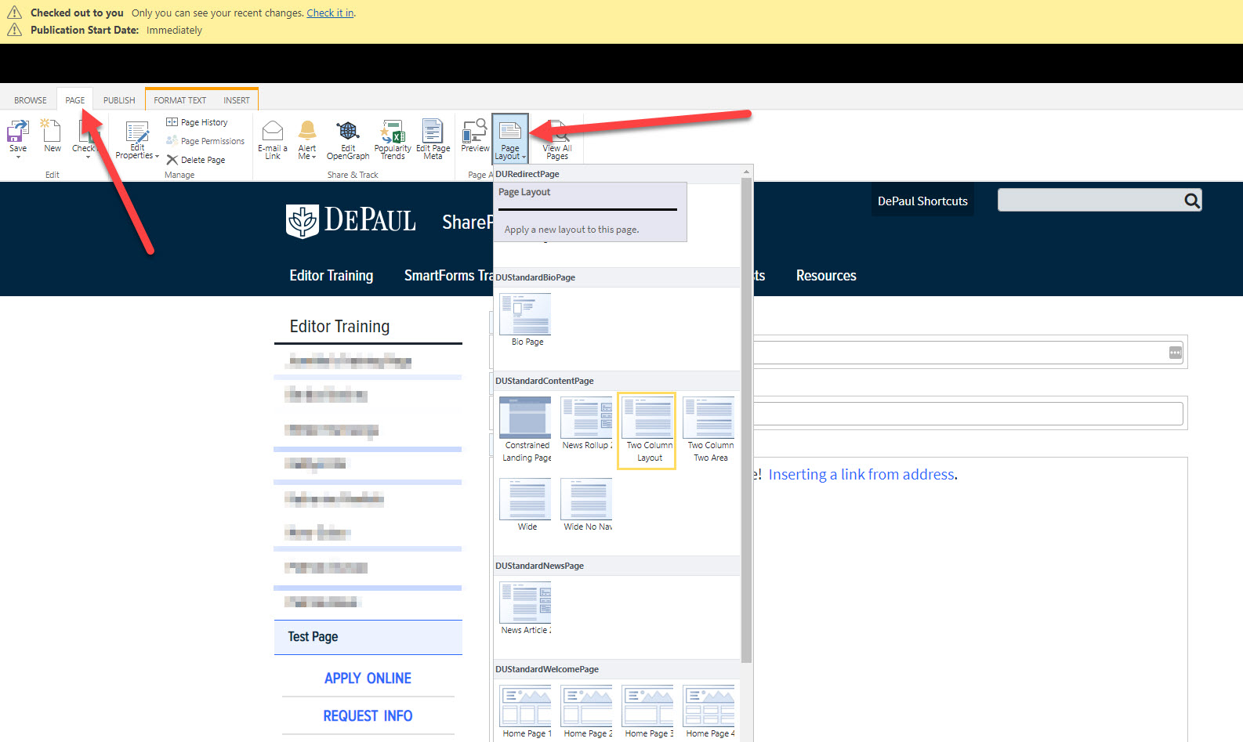Screen dimensions: 1243x742
Task: Expand the Save button dropdown arrow
Action: 18,157
